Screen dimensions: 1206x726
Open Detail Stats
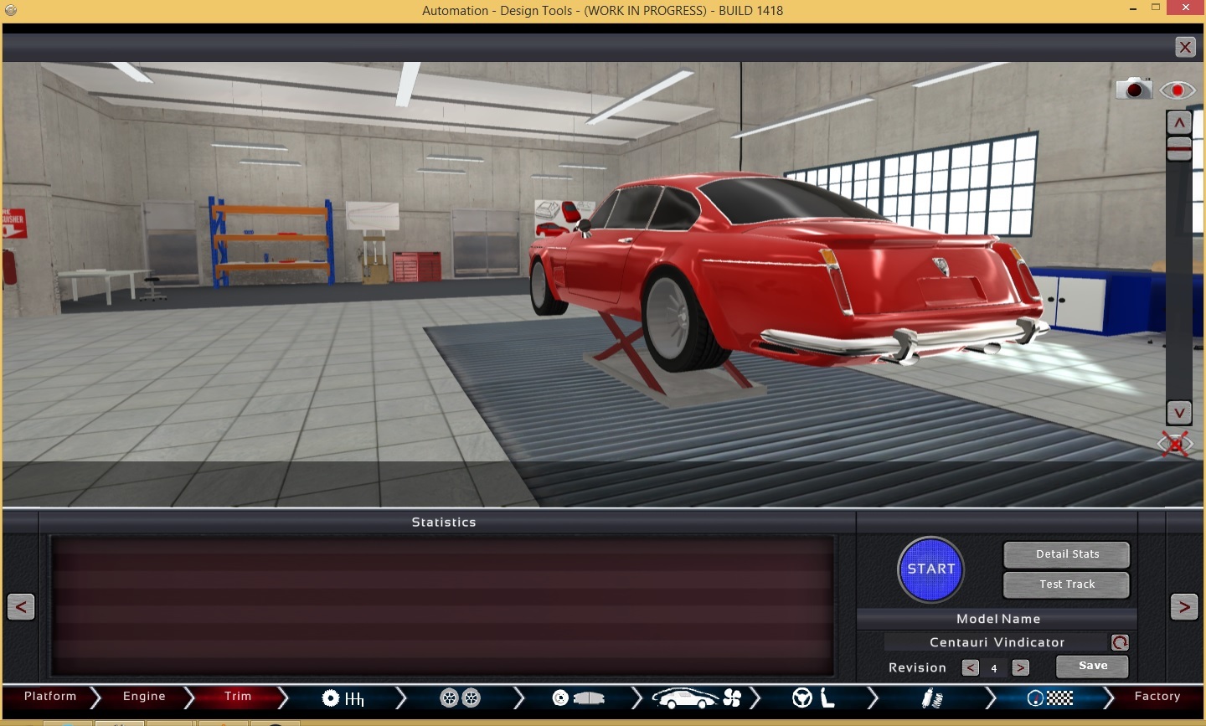click(x=1067, y=554)
